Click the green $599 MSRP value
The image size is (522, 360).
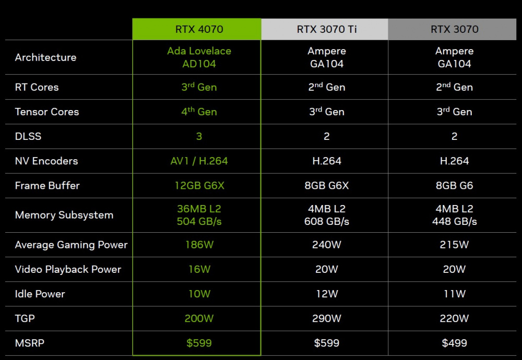click(199, 343)
